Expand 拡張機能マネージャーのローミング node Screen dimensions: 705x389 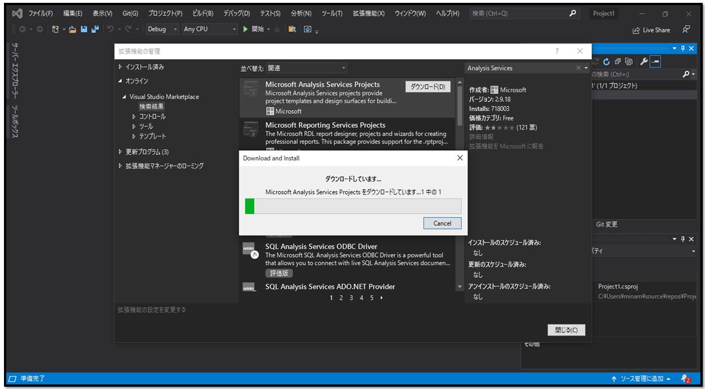[x=120, y=166]
